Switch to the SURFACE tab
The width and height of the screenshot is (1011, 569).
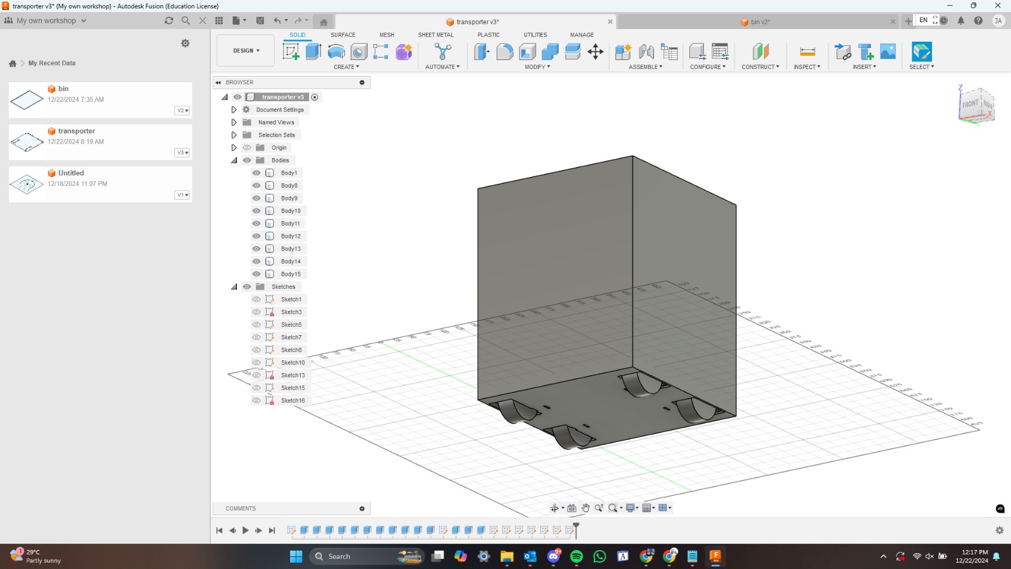click(x=343, y=35)
